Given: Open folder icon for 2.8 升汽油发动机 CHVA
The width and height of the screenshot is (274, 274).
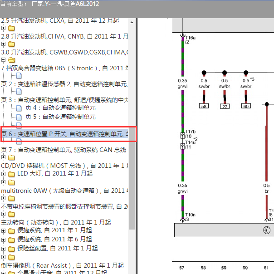Looking at the screenshot, I should coord(11,28).
